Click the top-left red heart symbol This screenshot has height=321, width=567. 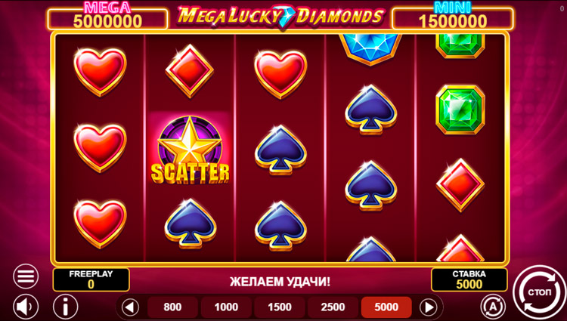click(100, 72)
